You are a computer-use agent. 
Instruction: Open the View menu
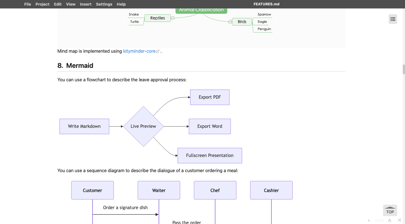pos(71,4)
